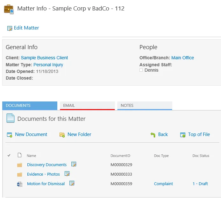
Task: Click the Word icon for Motion for Dismissal
Action: pos(20,184)
